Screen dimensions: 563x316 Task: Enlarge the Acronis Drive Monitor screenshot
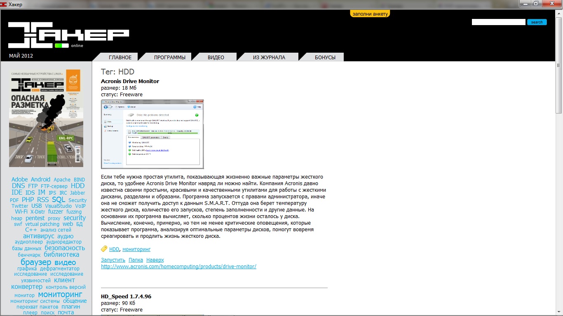152,134
